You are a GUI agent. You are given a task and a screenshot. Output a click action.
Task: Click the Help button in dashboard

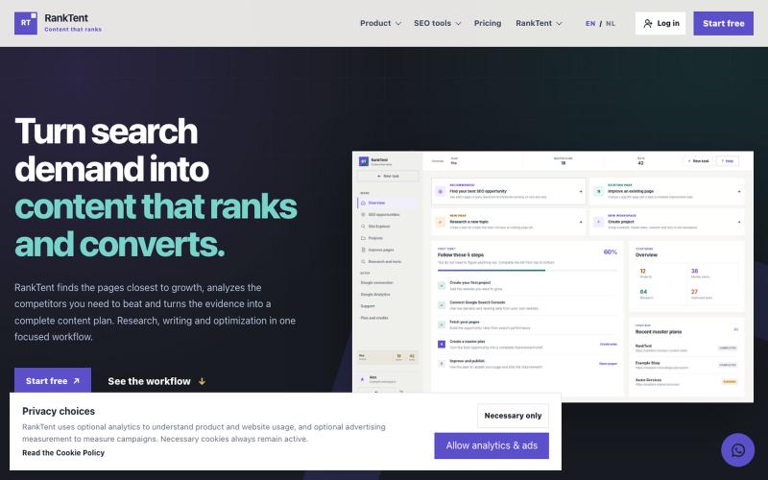pos(728,160)
